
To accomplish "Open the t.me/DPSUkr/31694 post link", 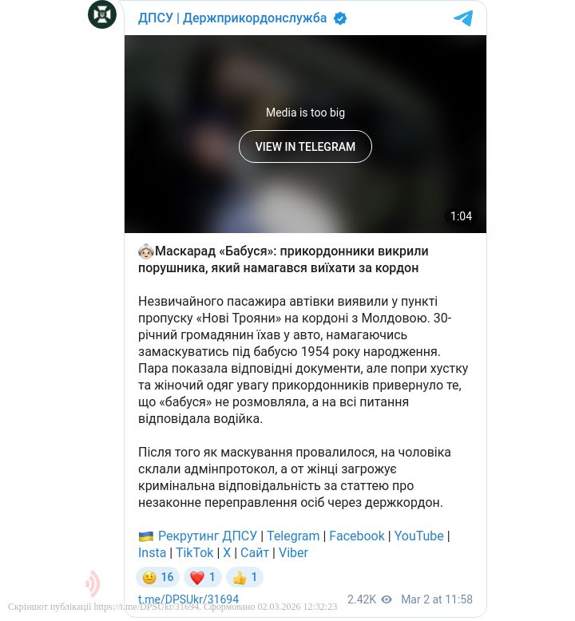I will (x=188, y=599).
